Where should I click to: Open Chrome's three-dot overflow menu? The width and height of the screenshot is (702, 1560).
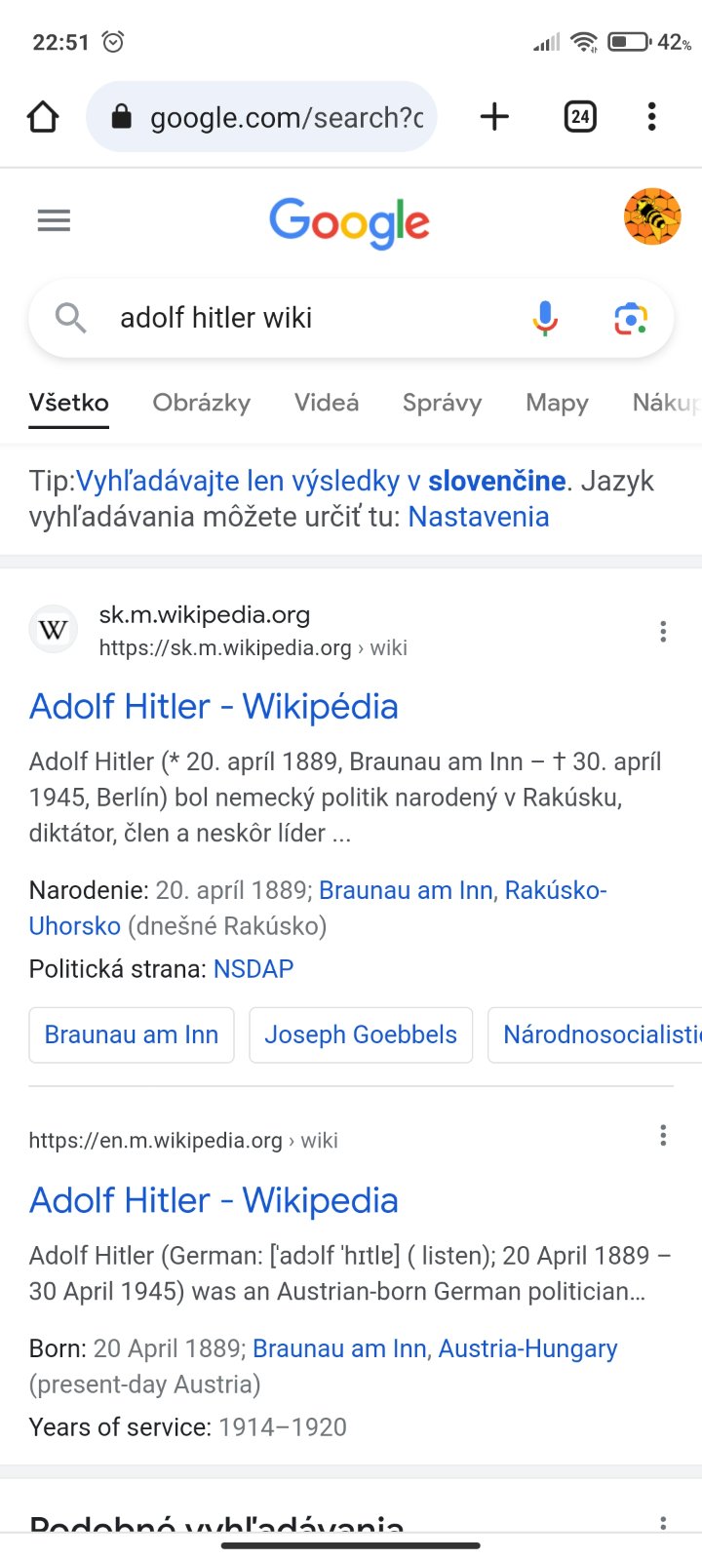click(x=651, y=117)
